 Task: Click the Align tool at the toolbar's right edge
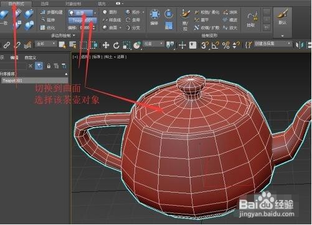tap(310, 45)
